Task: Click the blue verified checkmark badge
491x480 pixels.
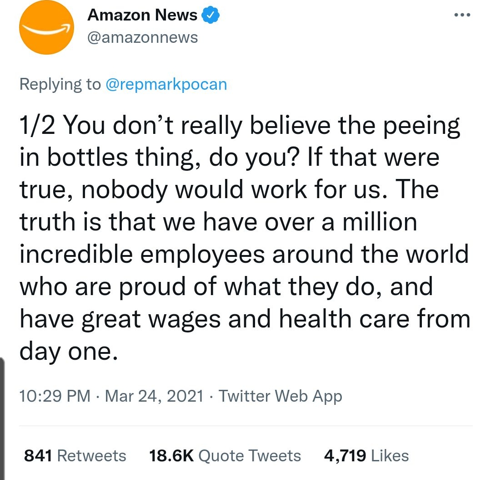Action: (x=210, y=15)
